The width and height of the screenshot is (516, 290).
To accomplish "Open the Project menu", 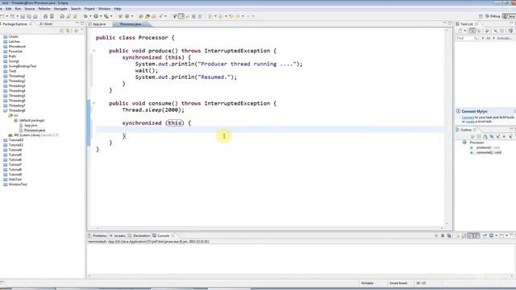I will pyautogui.click(x=89, y=9).
